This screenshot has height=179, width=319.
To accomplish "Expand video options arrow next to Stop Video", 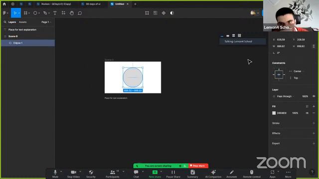I will click(80, 172).
